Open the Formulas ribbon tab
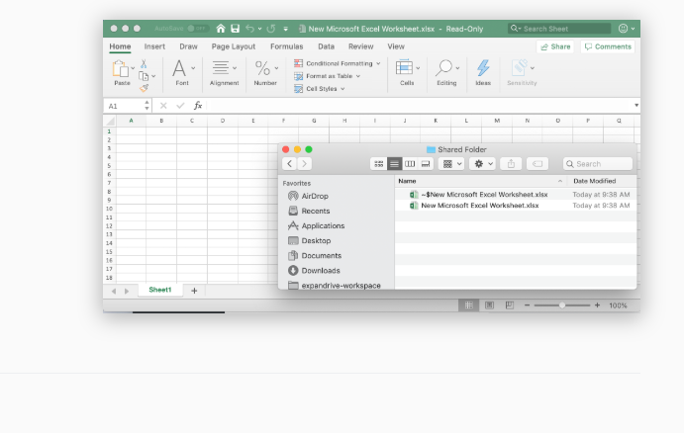 point(287,46)
